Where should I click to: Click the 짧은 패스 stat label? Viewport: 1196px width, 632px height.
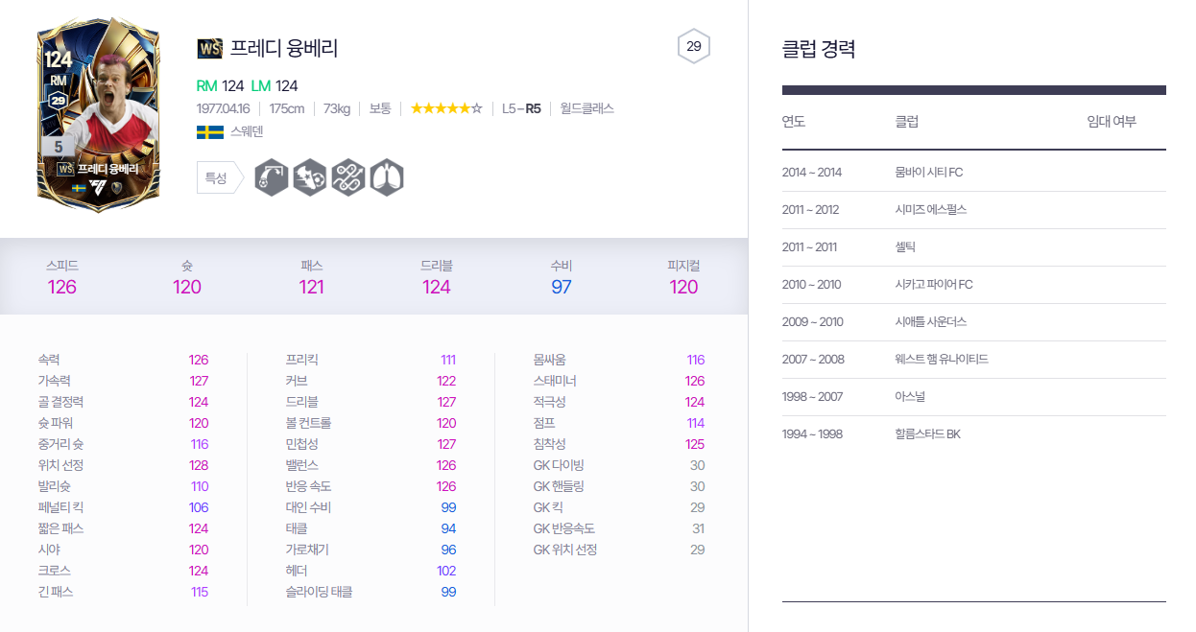(59, 528)
